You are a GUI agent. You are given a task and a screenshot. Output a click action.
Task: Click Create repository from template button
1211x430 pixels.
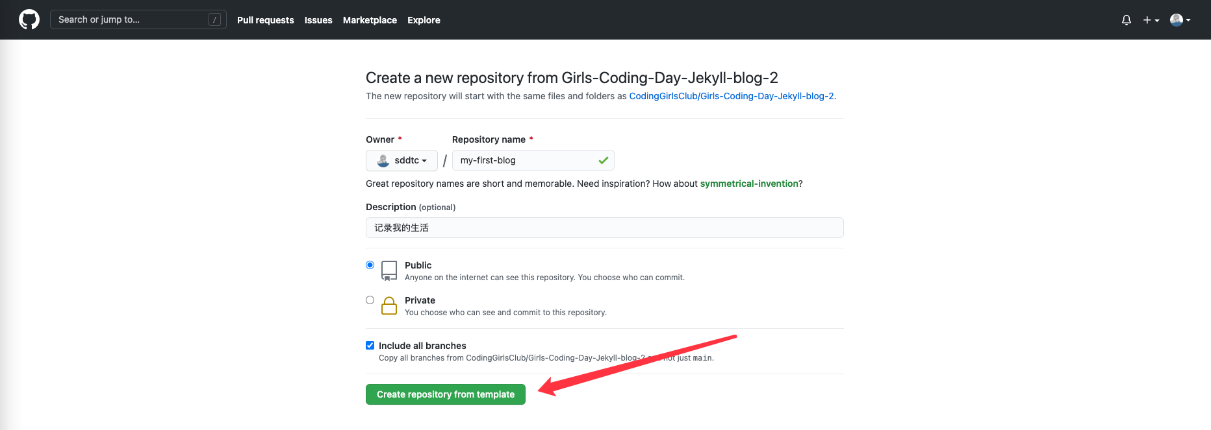coord(446,394)
